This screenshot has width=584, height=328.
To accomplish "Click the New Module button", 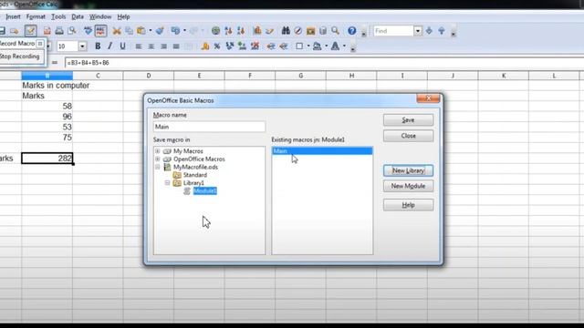I will coord(408,186).
